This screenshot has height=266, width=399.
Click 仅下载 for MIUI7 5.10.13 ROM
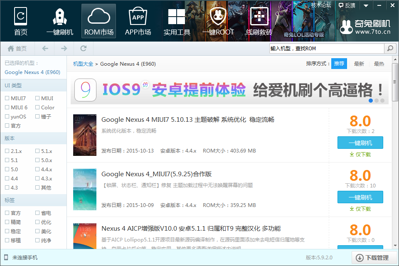360,155
